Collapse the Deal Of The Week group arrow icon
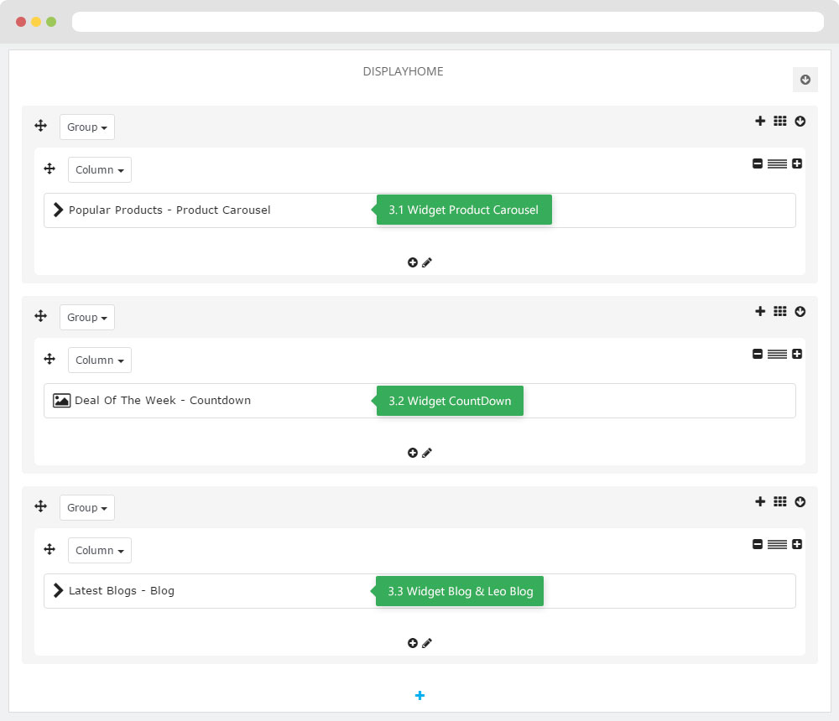Screen dimensions: 839x721 800,311
